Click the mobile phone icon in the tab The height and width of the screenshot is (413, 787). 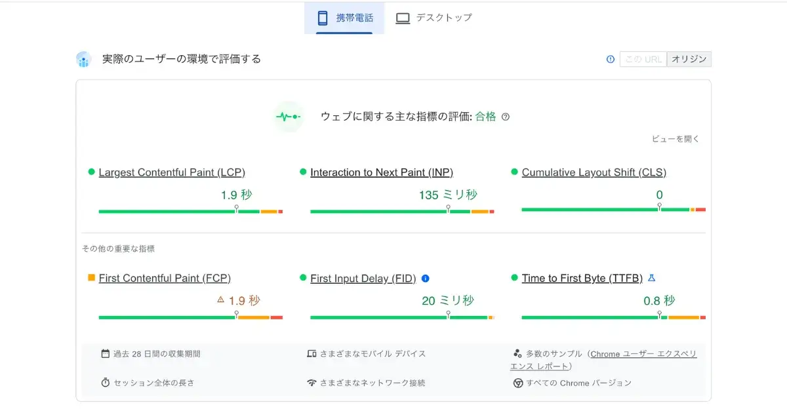[323, 18]
